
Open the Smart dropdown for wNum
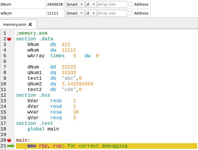[75, 13]
